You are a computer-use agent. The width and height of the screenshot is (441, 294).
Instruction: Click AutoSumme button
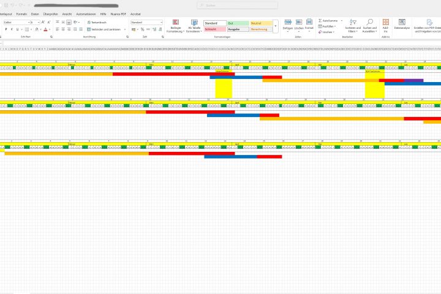click(x=330, y=20)
